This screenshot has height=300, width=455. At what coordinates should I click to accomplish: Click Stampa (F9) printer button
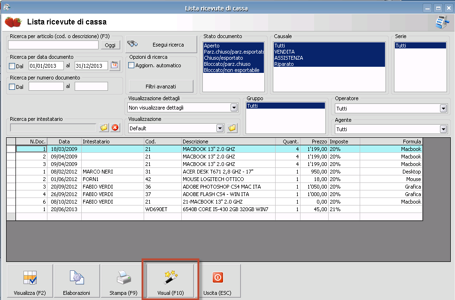123,281
